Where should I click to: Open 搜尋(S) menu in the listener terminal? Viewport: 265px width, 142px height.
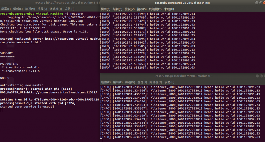pos(142,82)
